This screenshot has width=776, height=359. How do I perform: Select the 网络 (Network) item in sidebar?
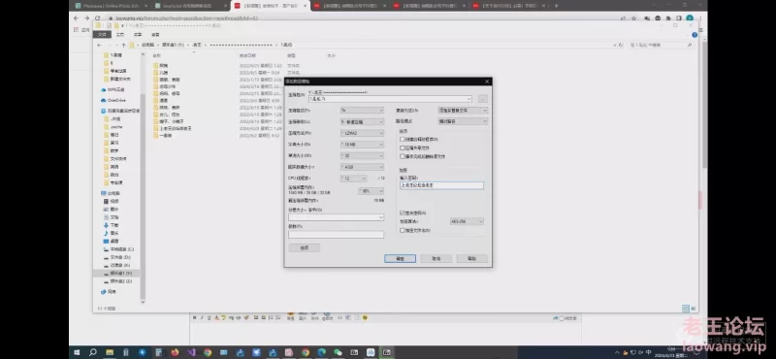point(110,292)
